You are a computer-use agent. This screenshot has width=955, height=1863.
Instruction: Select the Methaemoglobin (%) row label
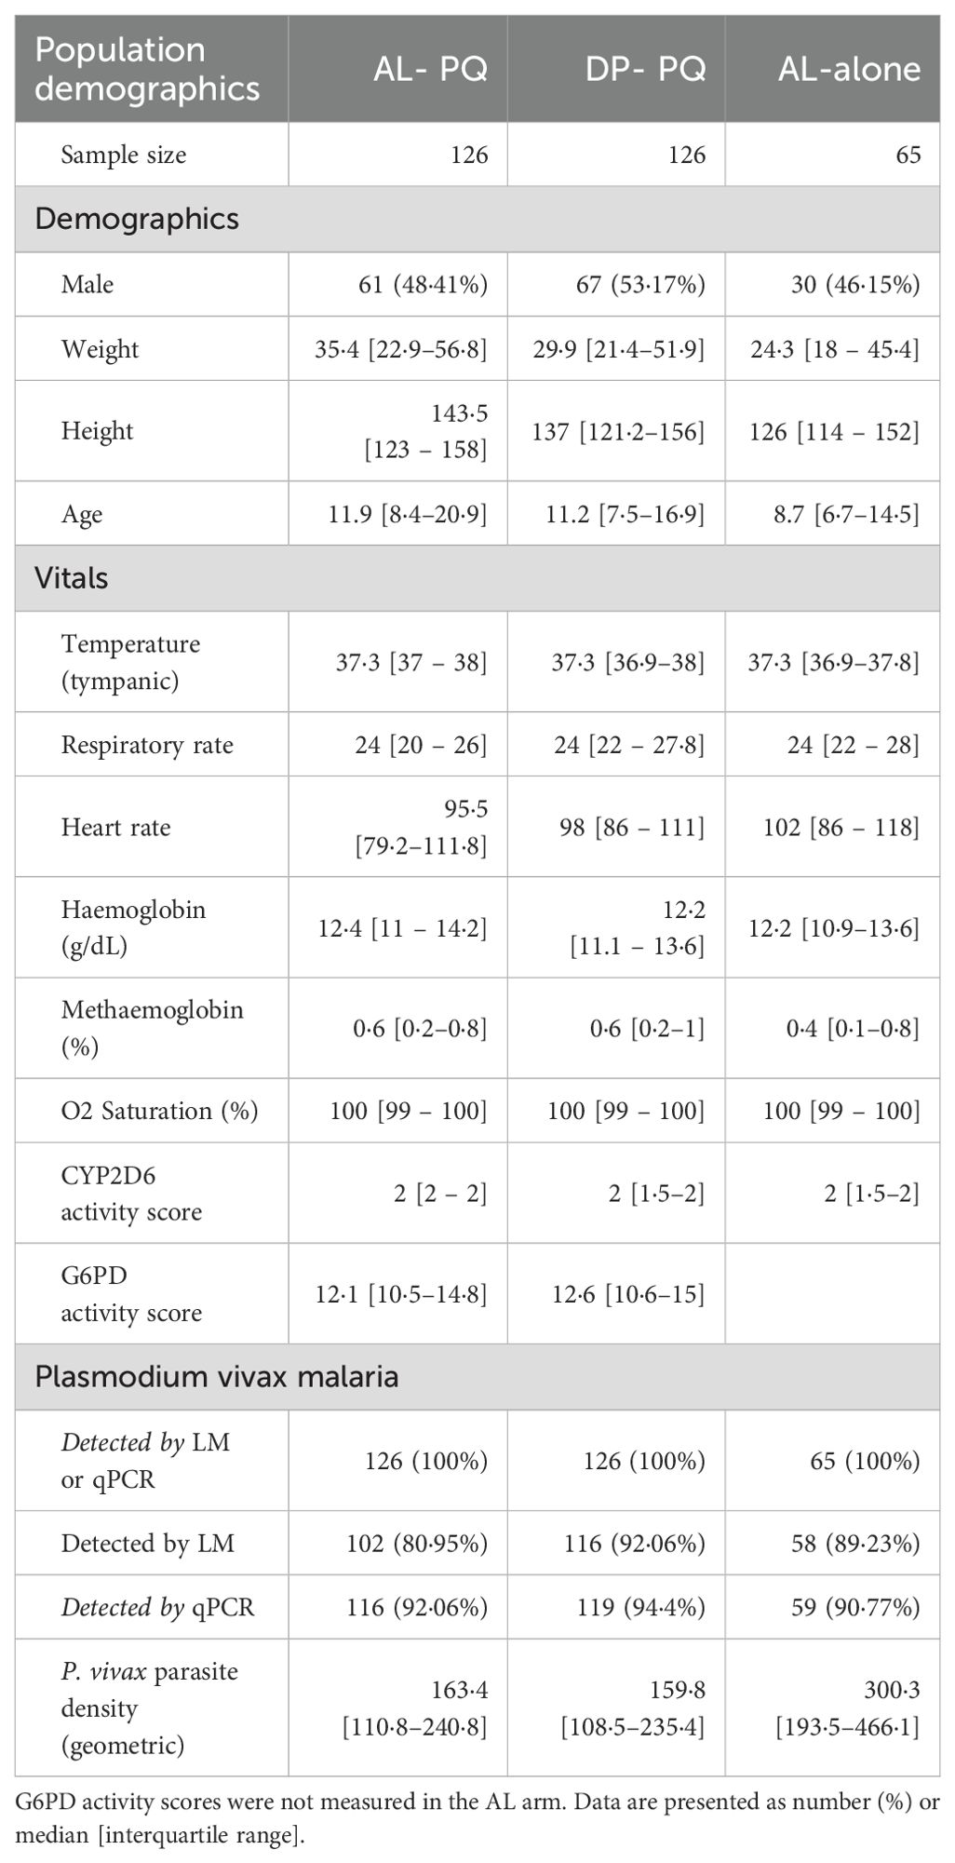pyautogui.click(x=152, y=1028)
